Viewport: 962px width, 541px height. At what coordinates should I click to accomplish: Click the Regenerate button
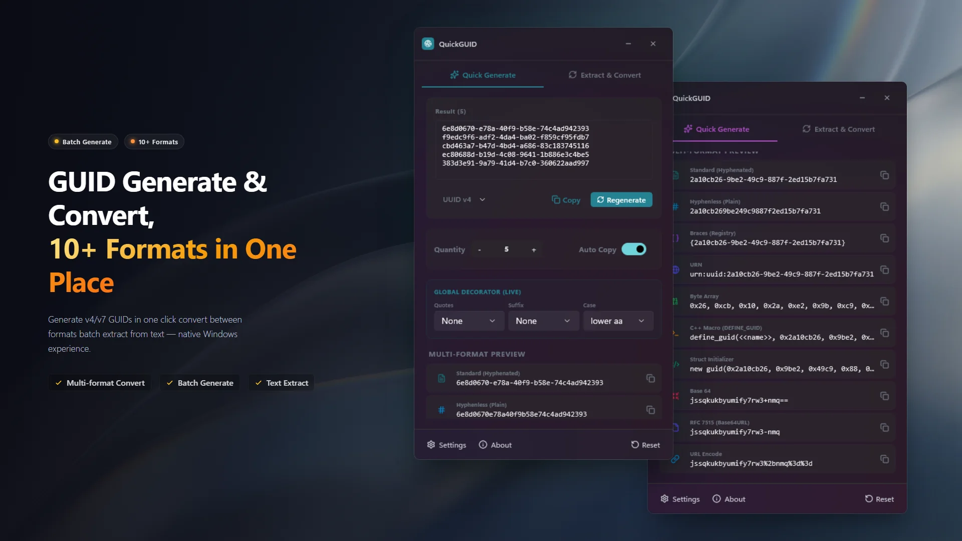[x=621, y=200]
